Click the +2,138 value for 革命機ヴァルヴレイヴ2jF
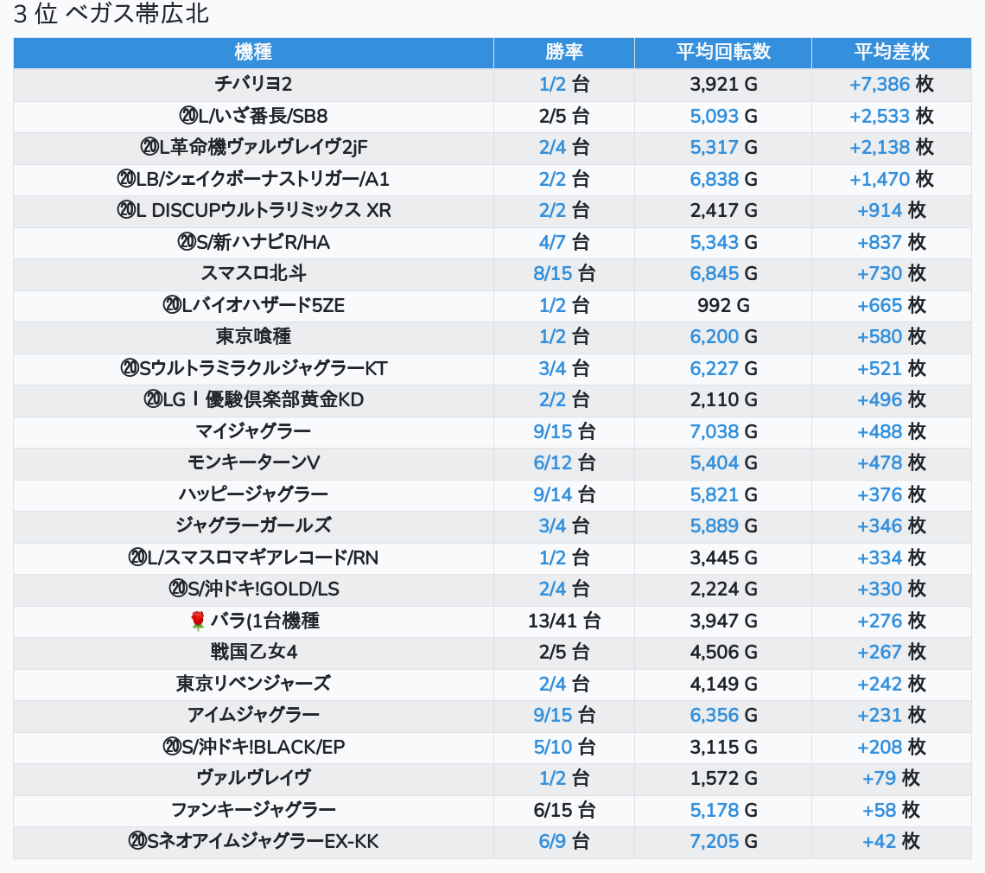The height and width of the screenshot is (873, 985). pos(880,147)
